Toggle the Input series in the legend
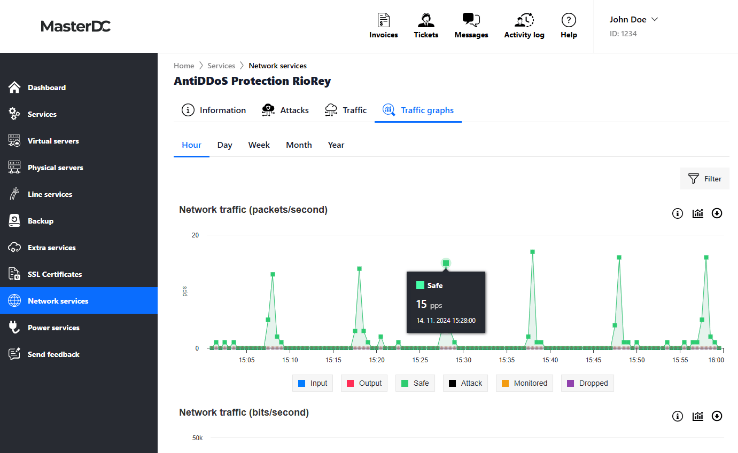The image size is (738, 453). point(312,383)
